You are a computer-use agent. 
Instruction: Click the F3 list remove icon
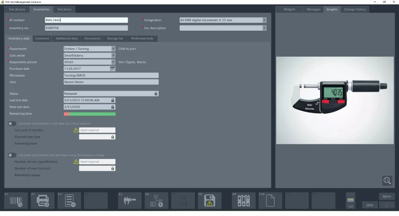click(x=69, y=201)
